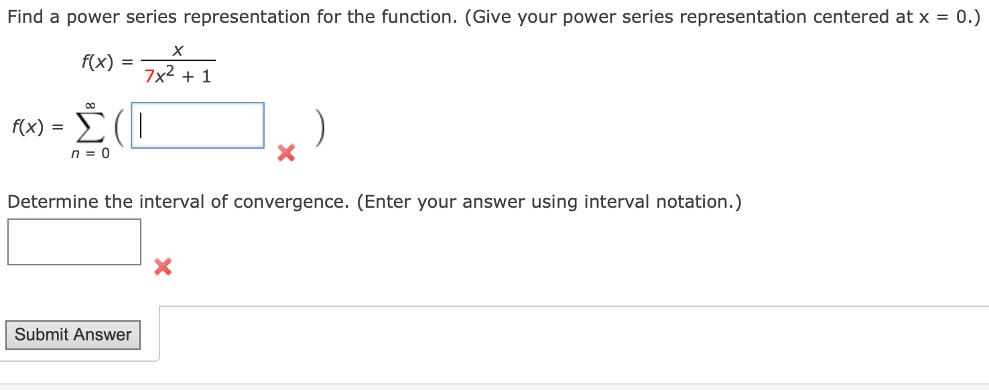This screenshot has width=989, height=390.
Task: Click the lower limit label n = 0
Action: 89,153
